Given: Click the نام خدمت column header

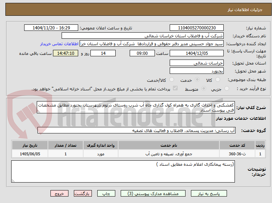Looking at the screenshot, I should (169, 145).
